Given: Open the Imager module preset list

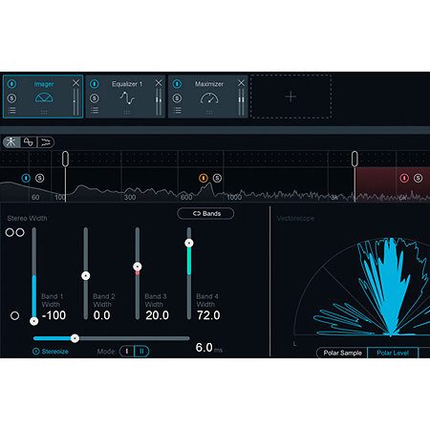Looking at the screenshot, I should coord(11,111).
